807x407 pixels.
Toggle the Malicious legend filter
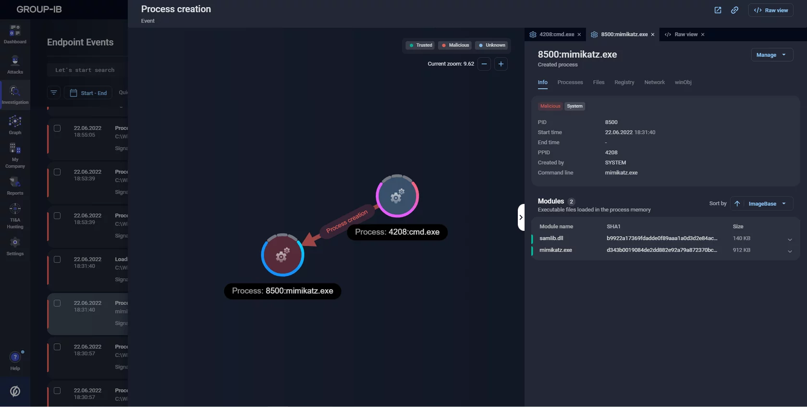455,45
